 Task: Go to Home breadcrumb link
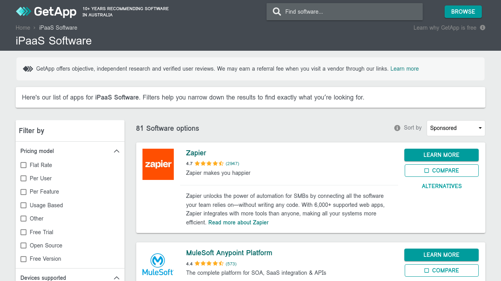23,28
